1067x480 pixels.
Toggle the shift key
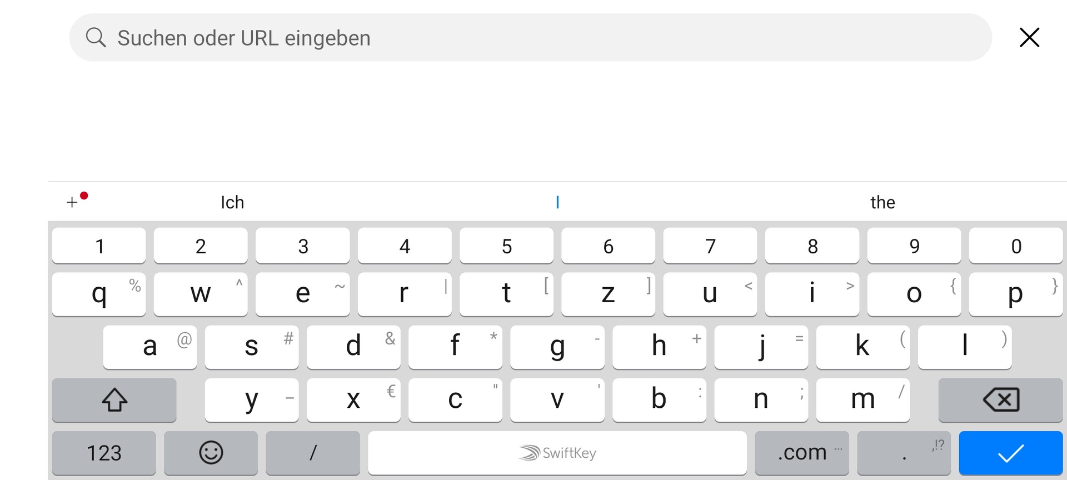pos(114,399)
